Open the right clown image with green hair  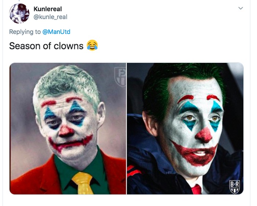click(x=185, y=128)
